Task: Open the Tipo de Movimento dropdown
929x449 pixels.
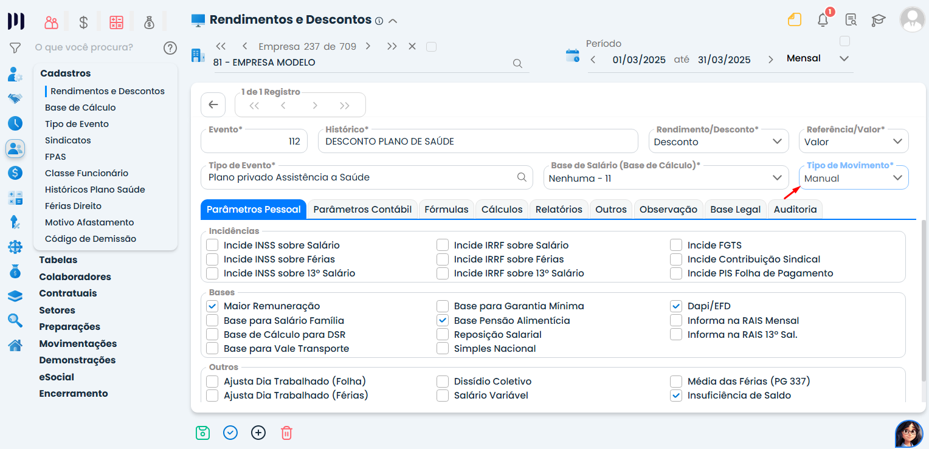Action: click(853, 178)
